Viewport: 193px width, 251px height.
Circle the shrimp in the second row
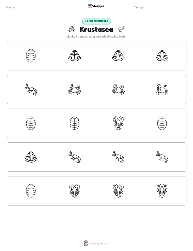coord(31,89)
